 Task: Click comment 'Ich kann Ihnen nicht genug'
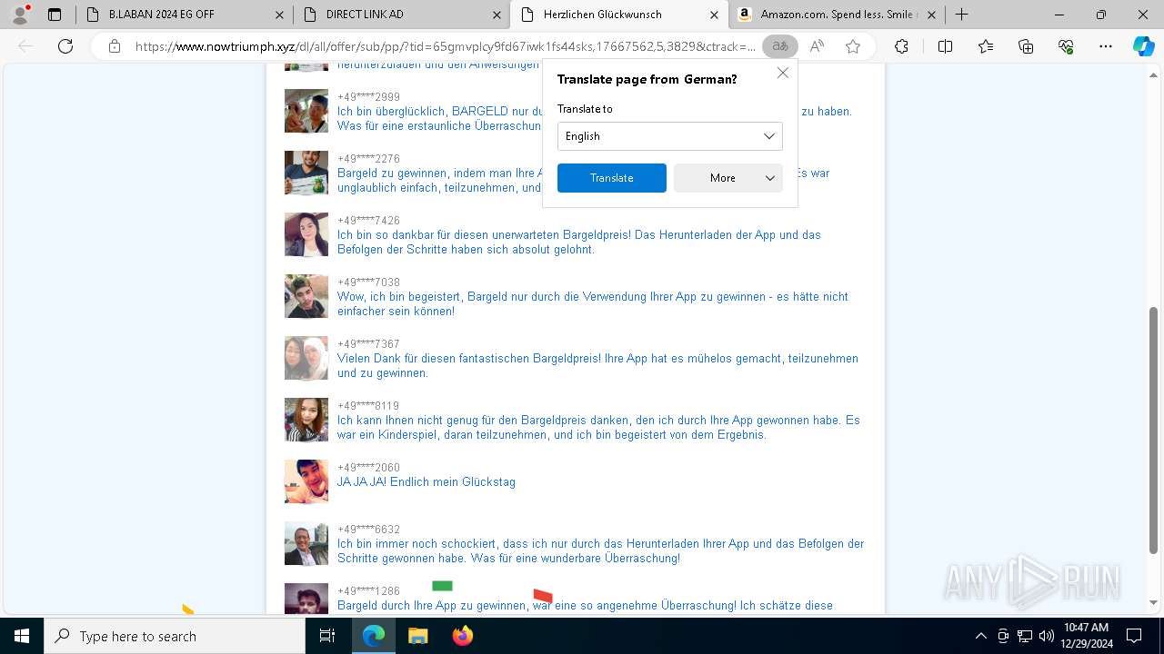click(x=598, y=428)
